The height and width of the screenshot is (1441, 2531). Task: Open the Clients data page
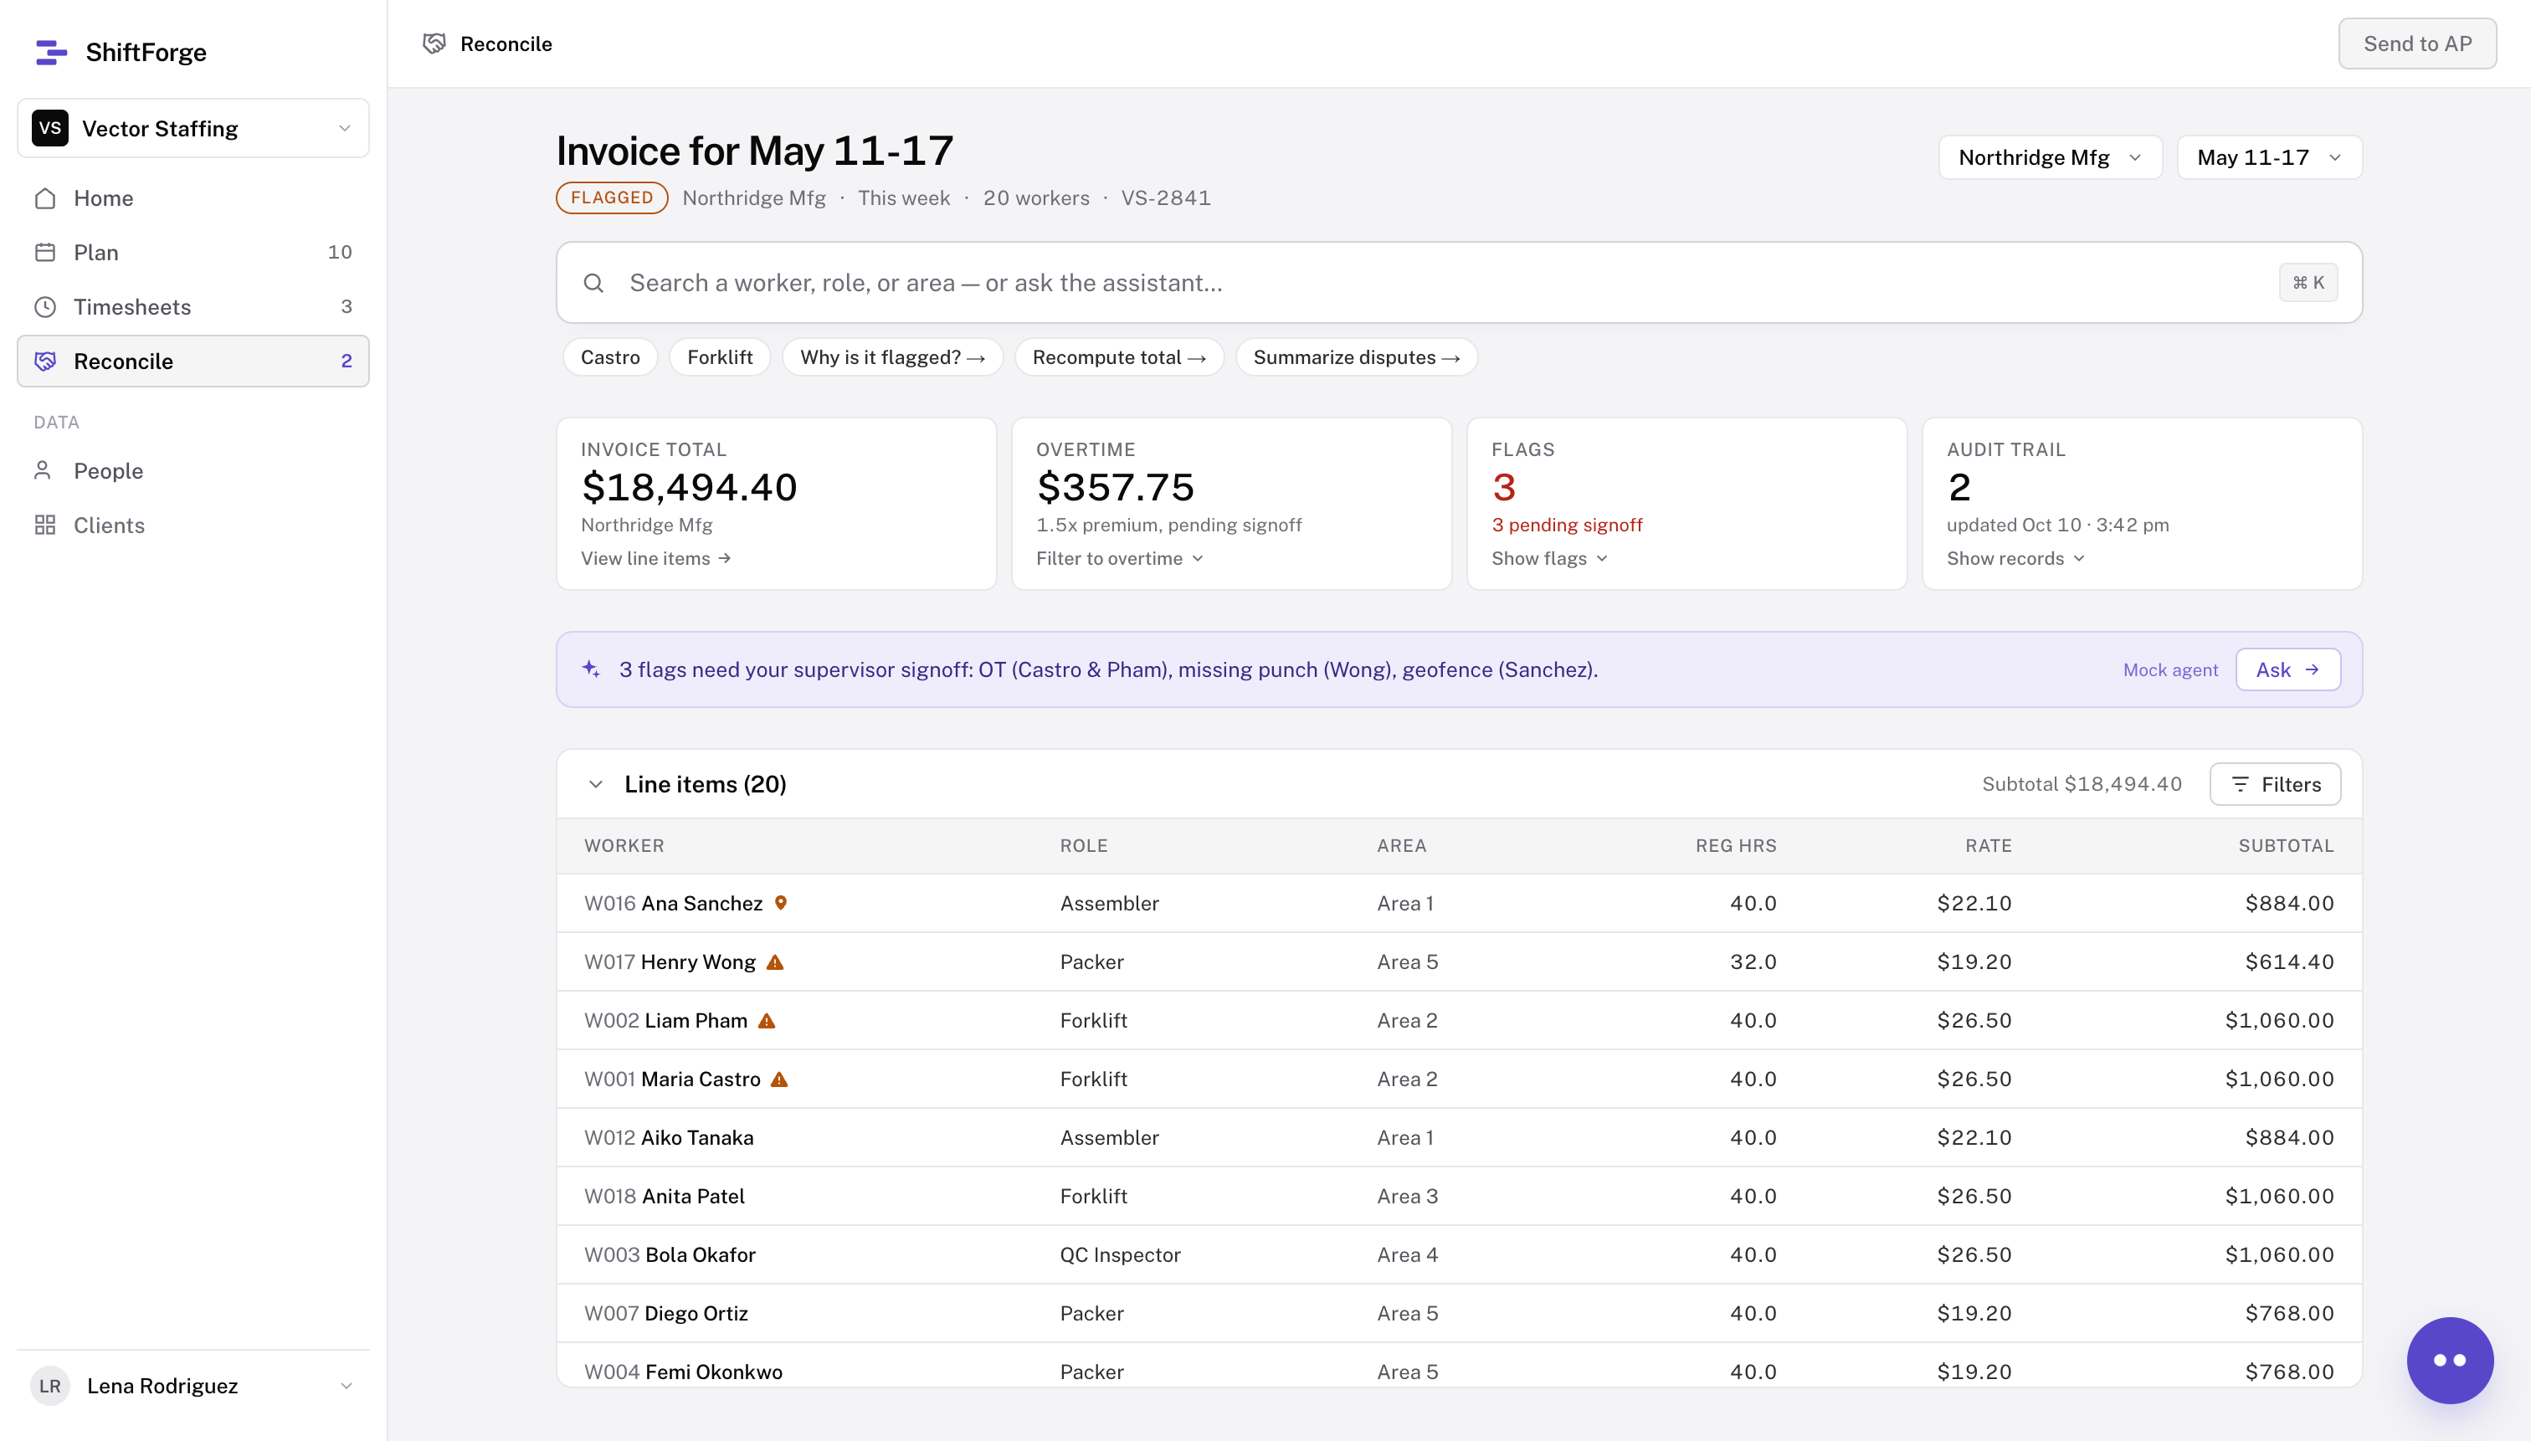[193, 525]
